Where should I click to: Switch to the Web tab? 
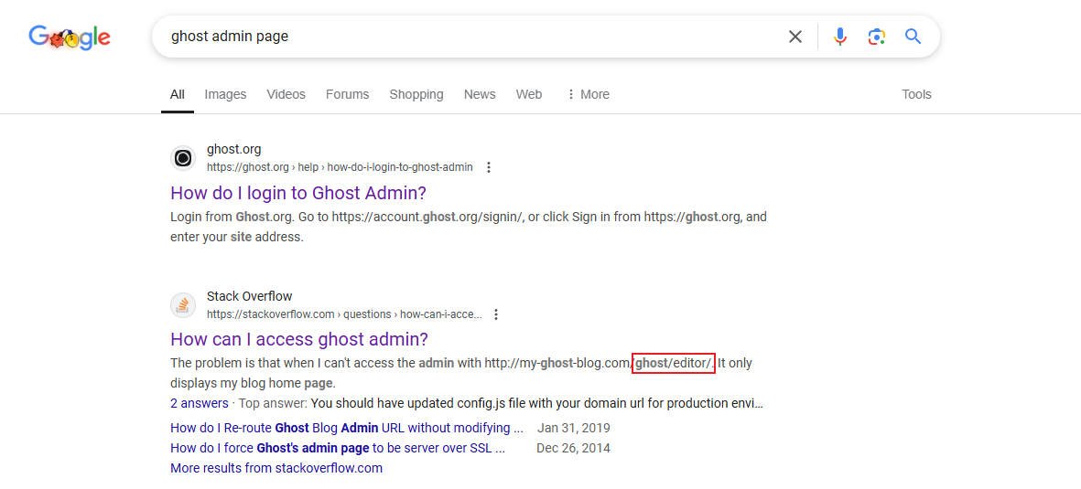point(529,94)
